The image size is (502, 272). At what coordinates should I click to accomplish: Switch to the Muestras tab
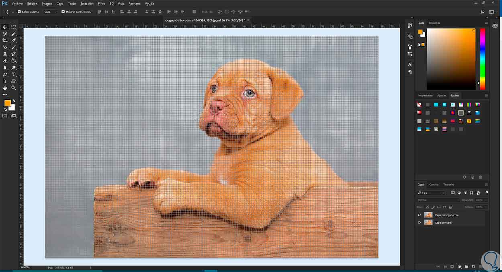435,23
